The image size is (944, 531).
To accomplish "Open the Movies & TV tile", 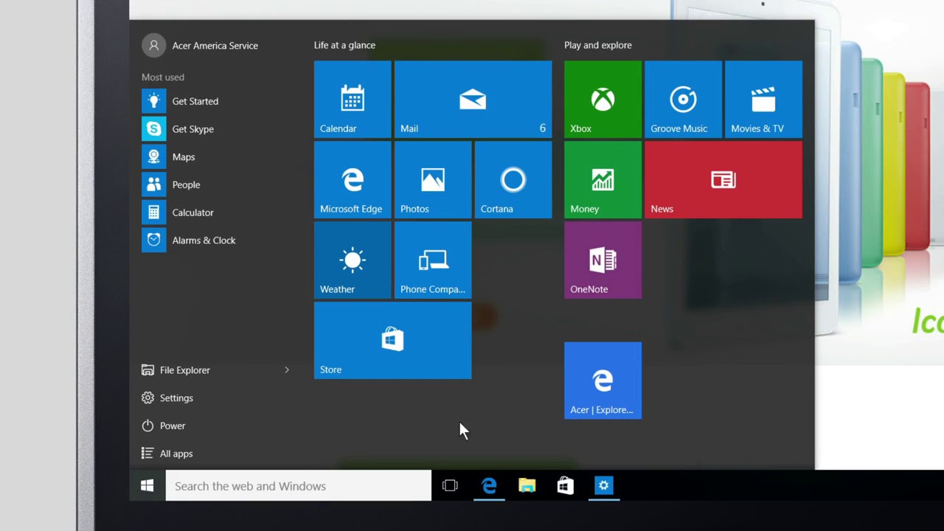I will 763,100.
